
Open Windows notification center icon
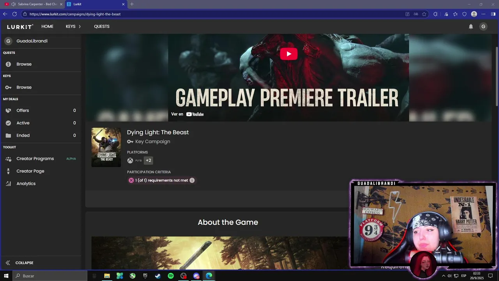[490, 276]
